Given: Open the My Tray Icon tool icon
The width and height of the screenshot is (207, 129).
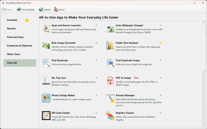Looking at the screenshot, I should (46, 80).
